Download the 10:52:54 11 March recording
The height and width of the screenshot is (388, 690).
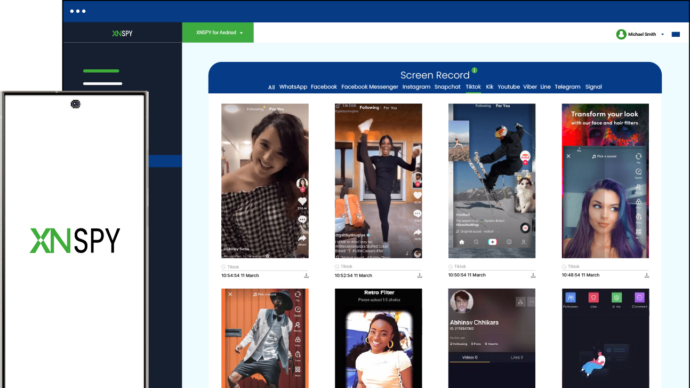(420, 275)
